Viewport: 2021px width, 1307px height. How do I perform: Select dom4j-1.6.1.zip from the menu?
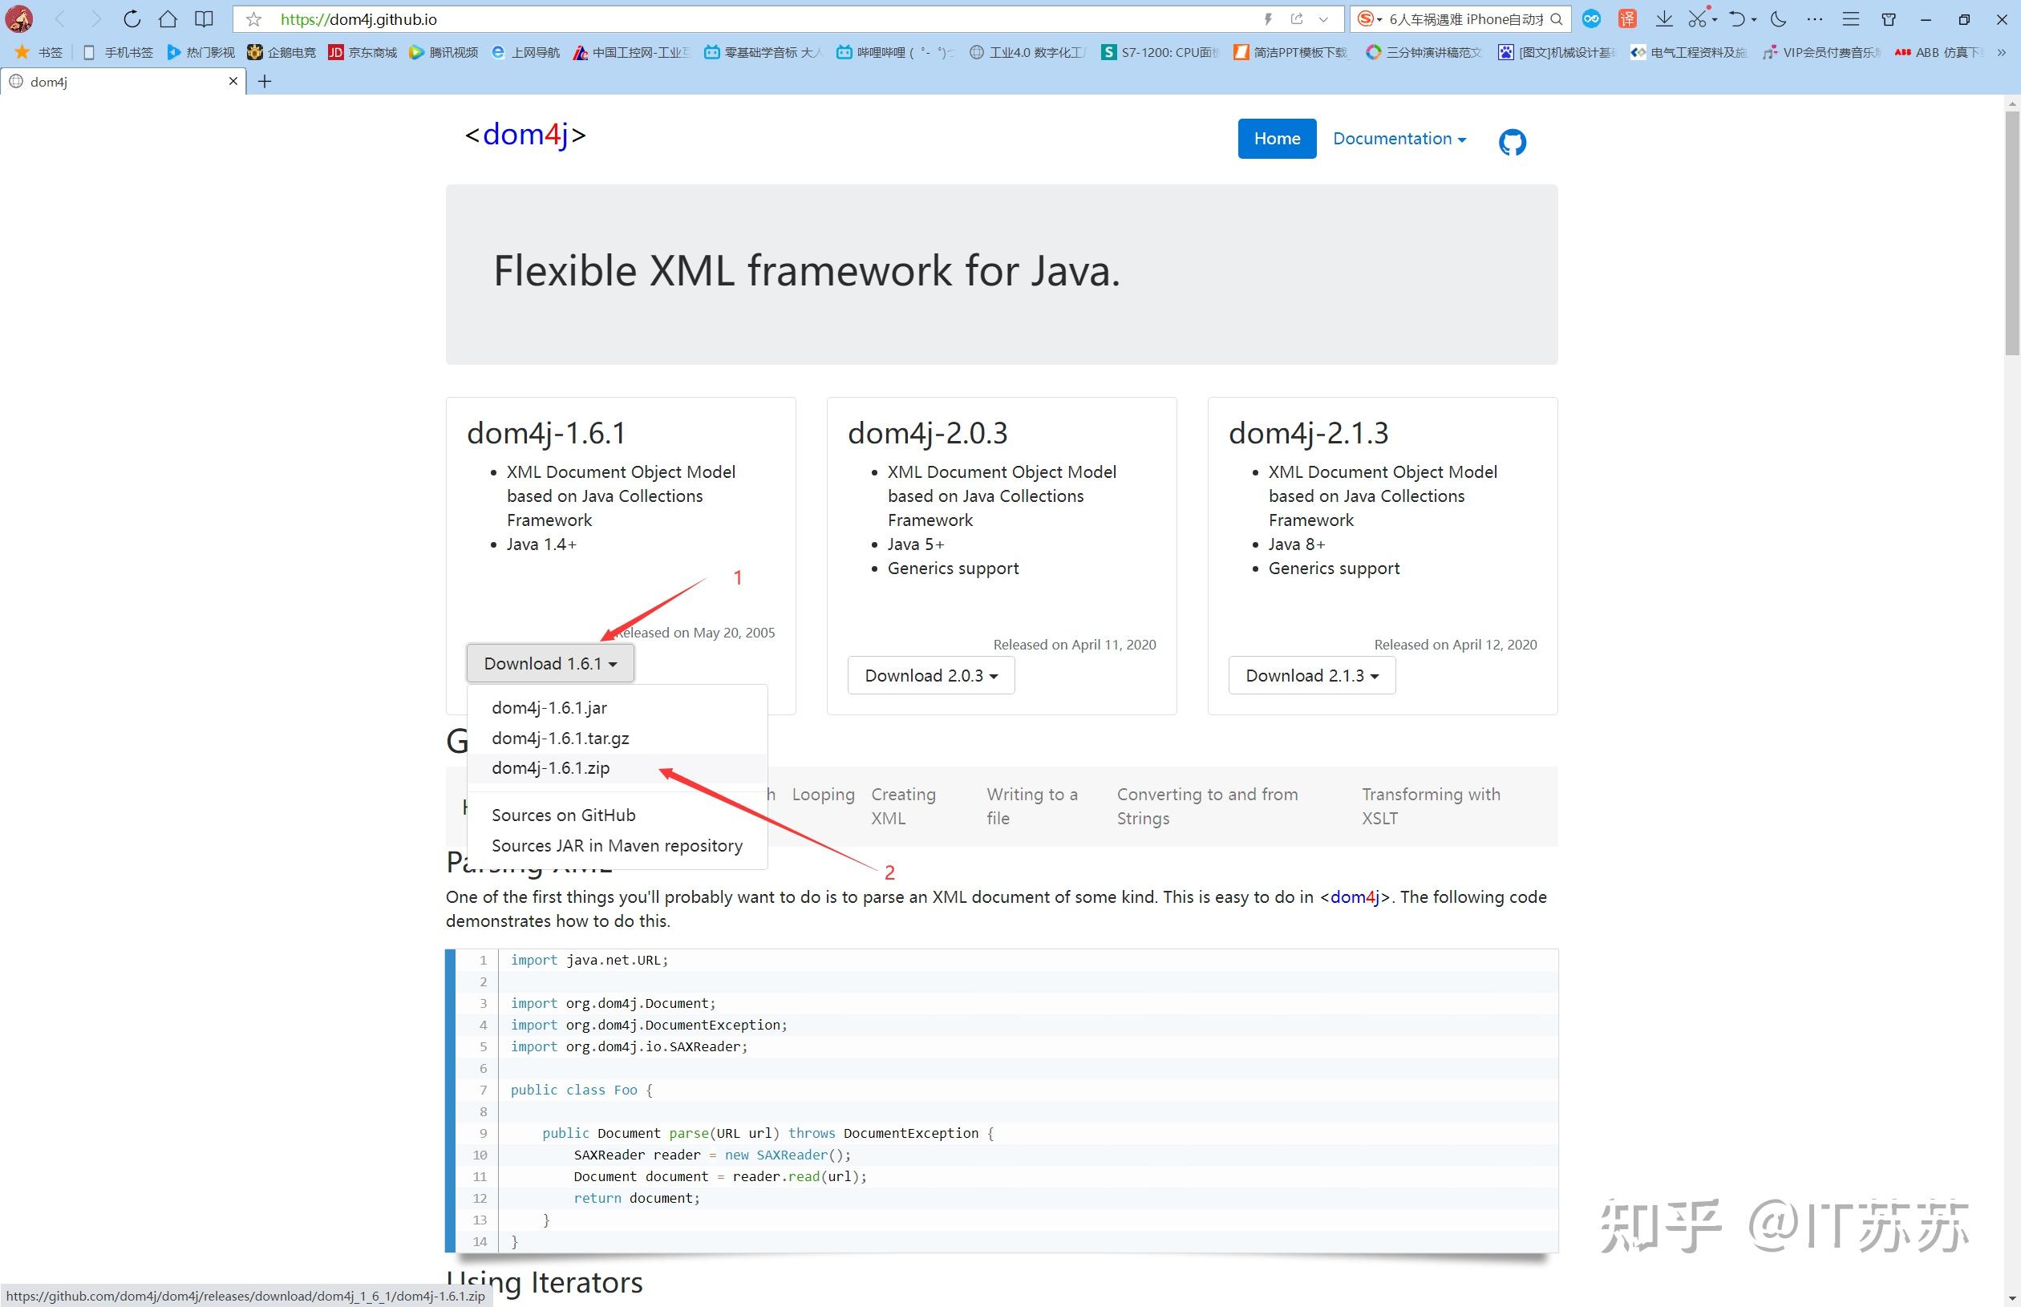550,768
